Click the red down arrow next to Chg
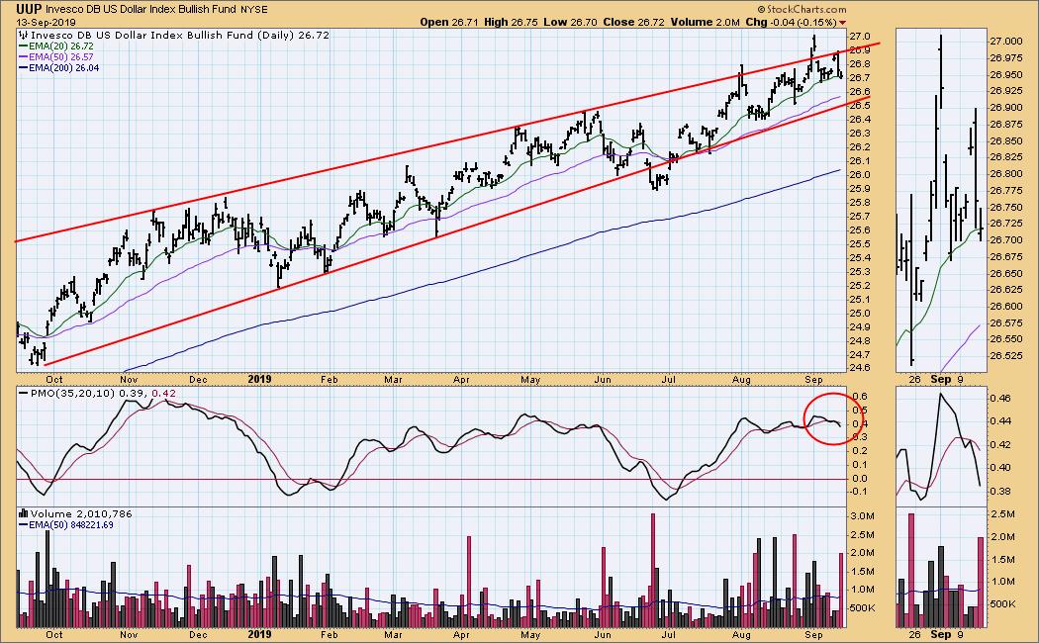 (x=843, y=23)
